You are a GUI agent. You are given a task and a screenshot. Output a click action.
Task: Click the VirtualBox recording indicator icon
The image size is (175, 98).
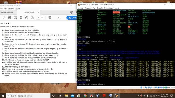pyautogui.click(x=159, y=88)
